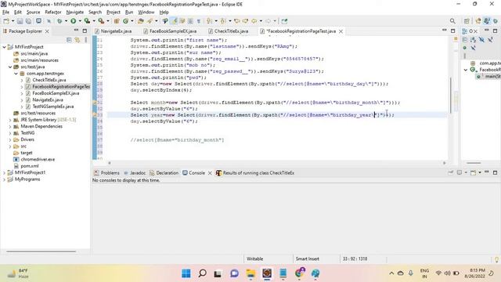This screenshot has height=282, width=501.
Task: Click the New file toolbar icon
Action: point(6,21)
